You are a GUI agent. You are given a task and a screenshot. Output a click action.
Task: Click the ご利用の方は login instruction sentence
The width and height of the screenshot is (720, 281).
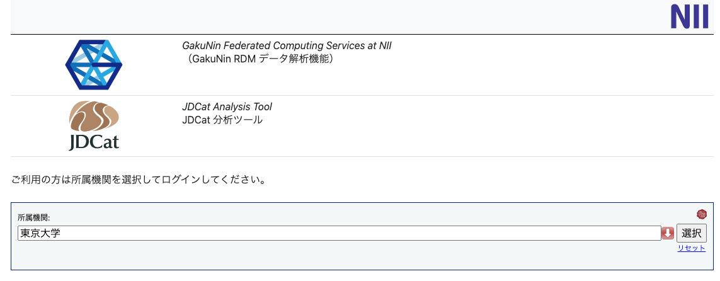(x=138, y=180)
